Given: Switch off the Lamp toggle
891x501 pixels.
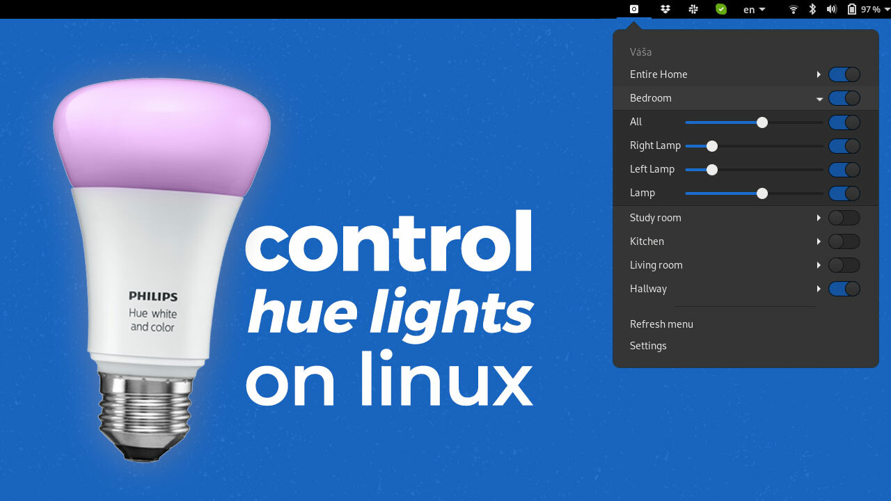Looking at the screenshot, I should point(844,193).
